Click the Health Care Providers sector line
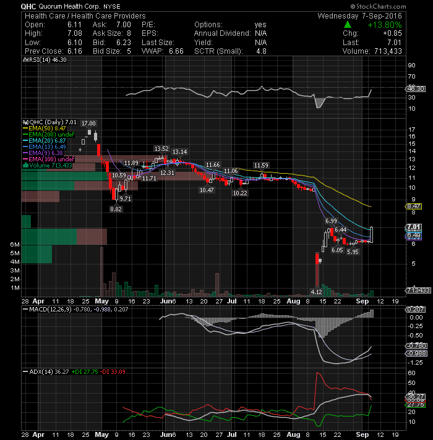 pos(85,15)
